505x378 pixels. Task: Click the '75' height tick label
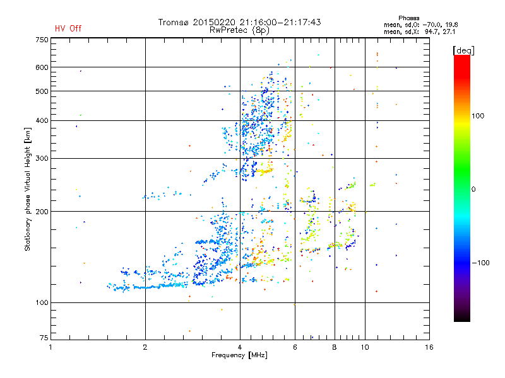pos(44,338)
